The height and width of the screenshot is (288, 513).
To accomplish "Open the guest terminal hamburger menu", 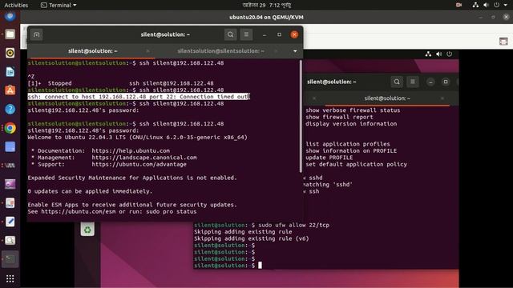I will coord(413,82).
